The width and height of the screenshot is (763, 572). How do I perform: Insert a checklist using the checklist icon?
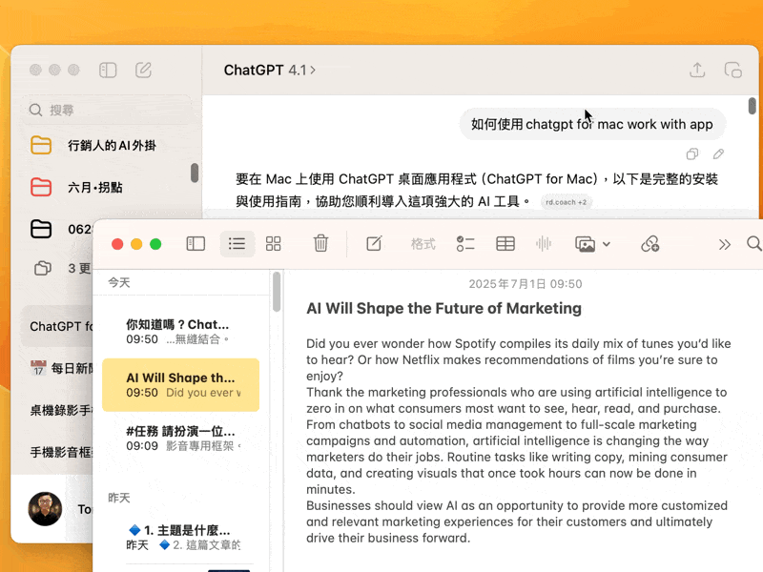[x=465, y=244]
